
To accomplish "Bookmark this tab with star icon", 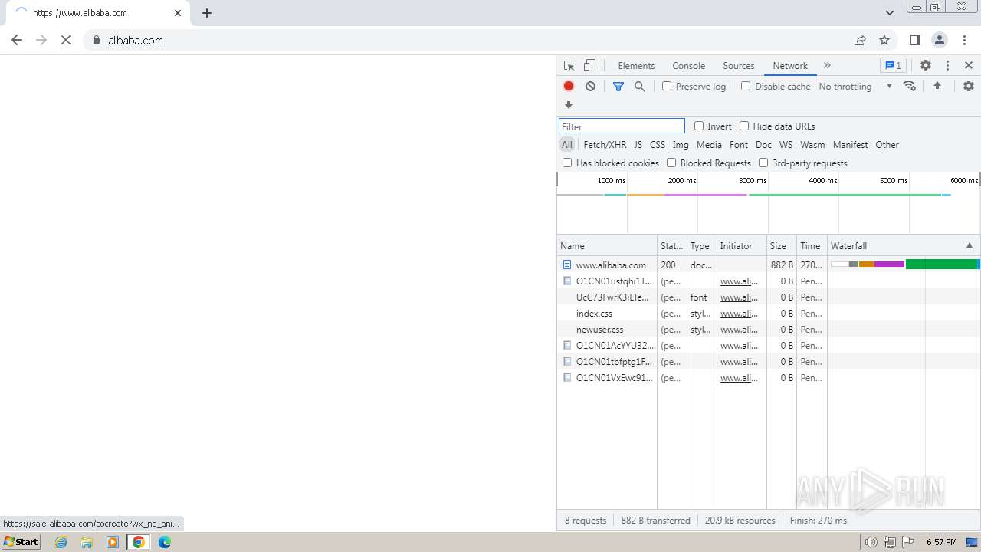I will coord(884,41).
